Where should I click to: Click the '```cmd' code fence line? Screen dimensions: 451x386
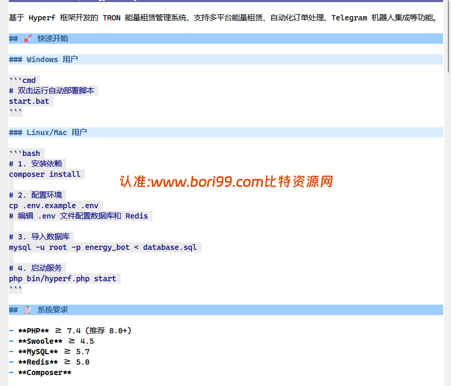pos(22,80)
